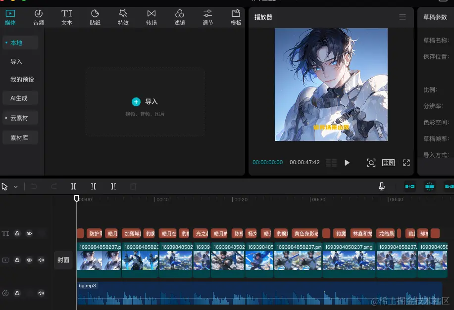Lock the bg.mp3 audio track

(x=17, y=293)
